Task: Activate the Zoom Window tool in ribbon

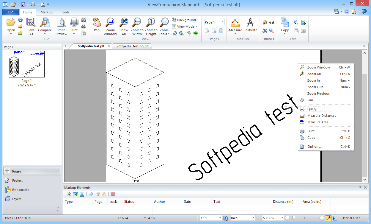Action: [x=110, y=27]
